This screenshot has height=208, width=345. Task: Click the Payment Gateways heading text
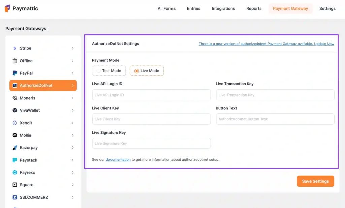tap(26, 28)
